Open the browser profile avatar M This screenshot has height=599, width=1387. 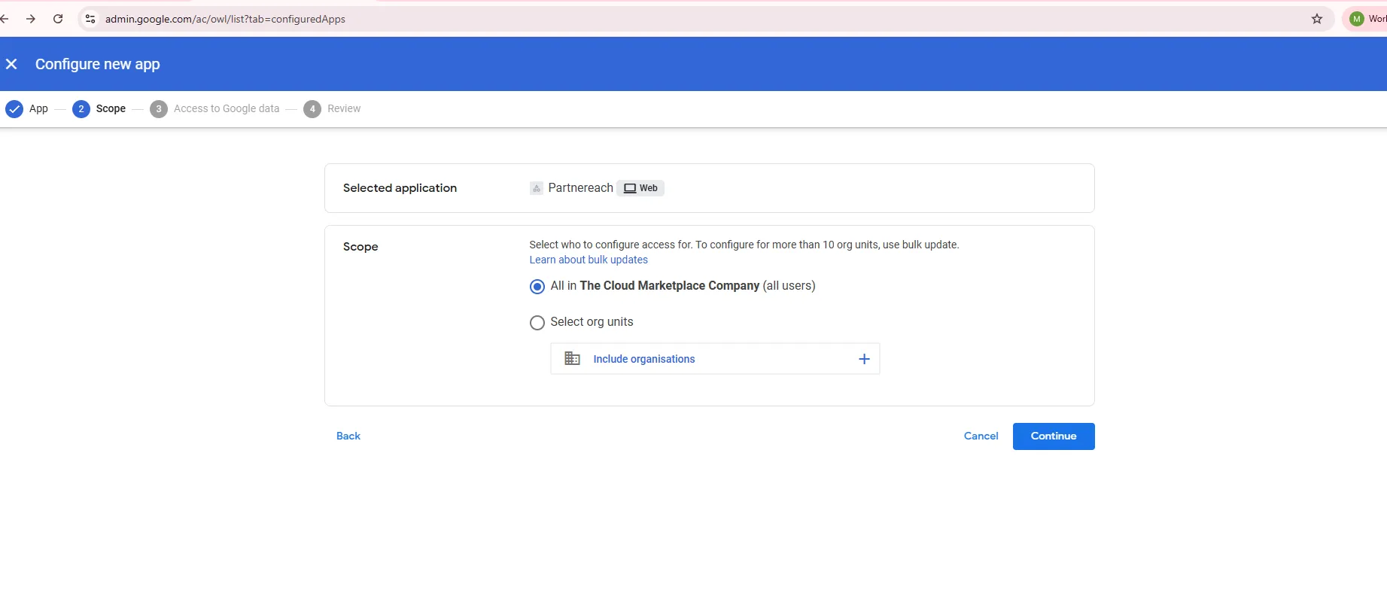[1357, 19]
